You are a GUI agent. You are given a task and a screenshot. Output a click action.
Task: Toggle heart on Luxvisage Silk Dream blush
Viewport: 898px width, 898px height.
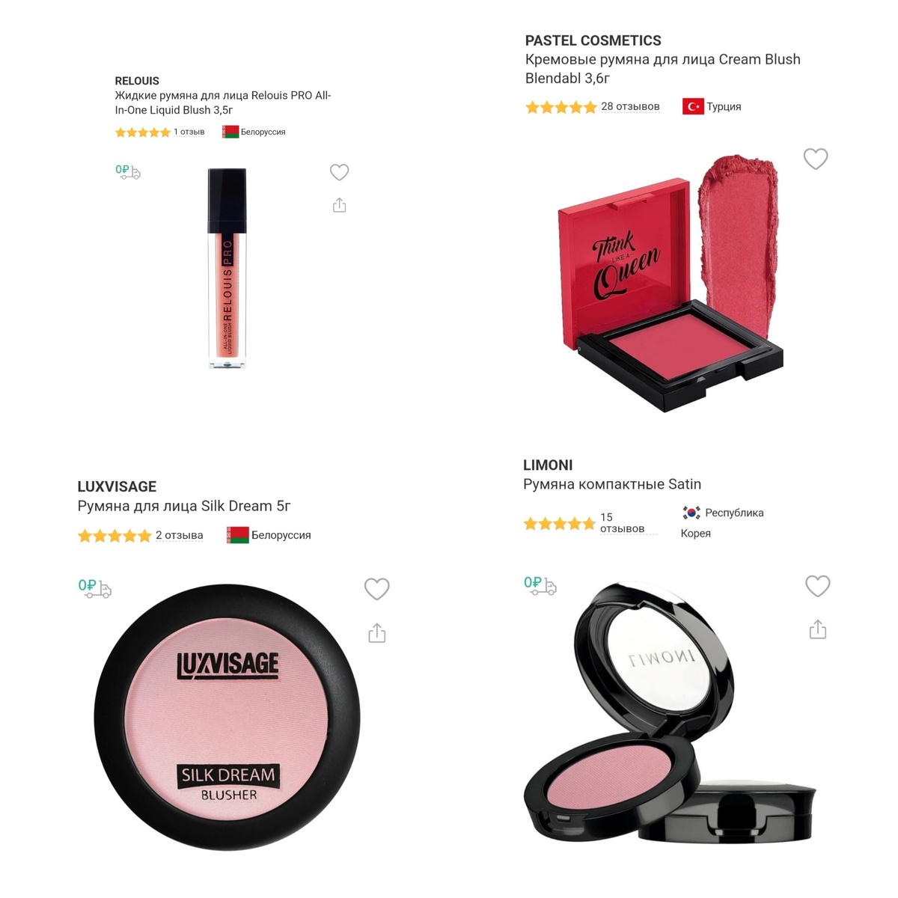[x=376, y=589]
